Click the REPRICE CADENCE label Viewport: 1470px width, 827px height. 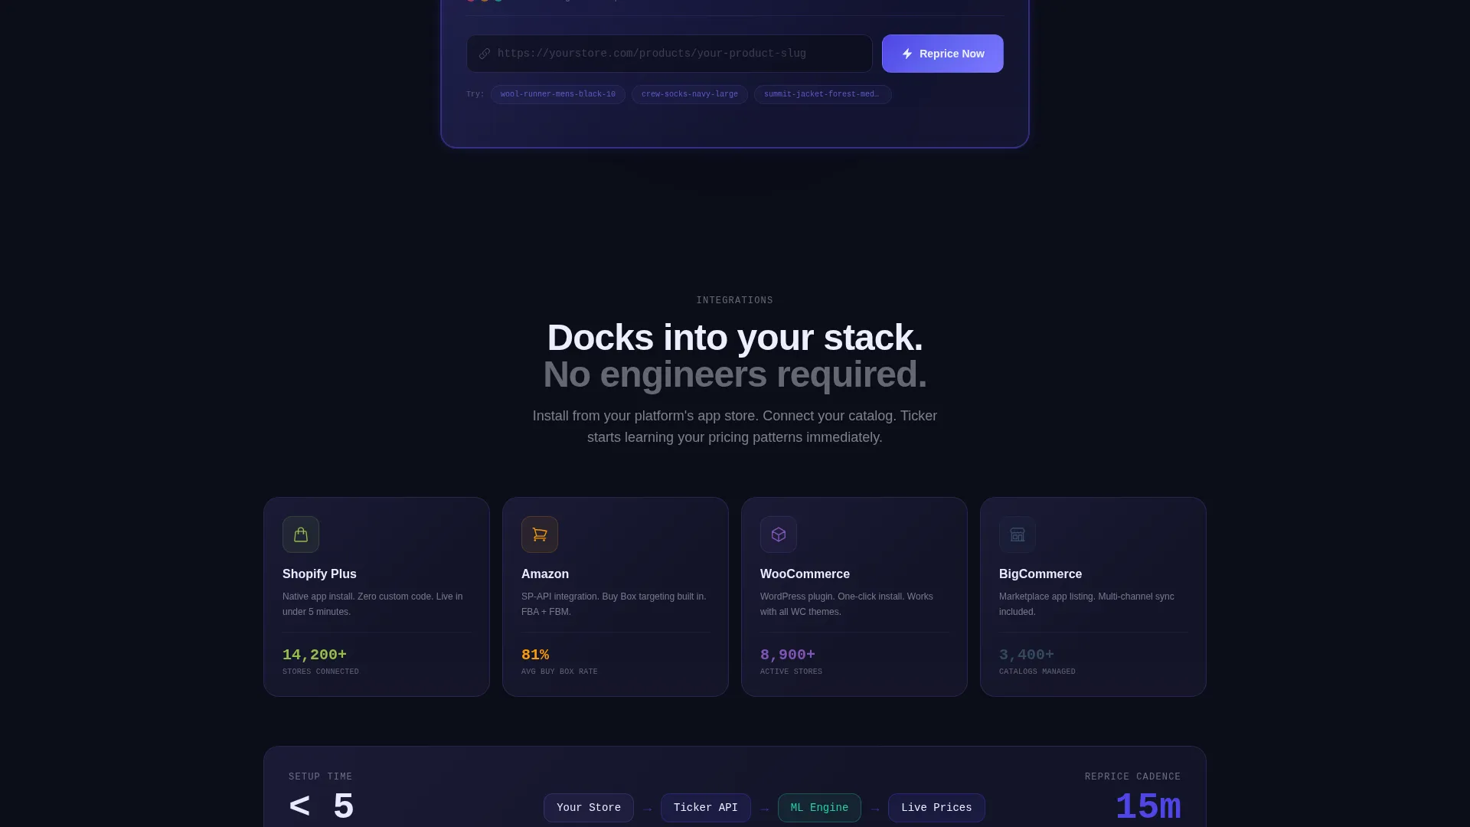(1132, 776)
